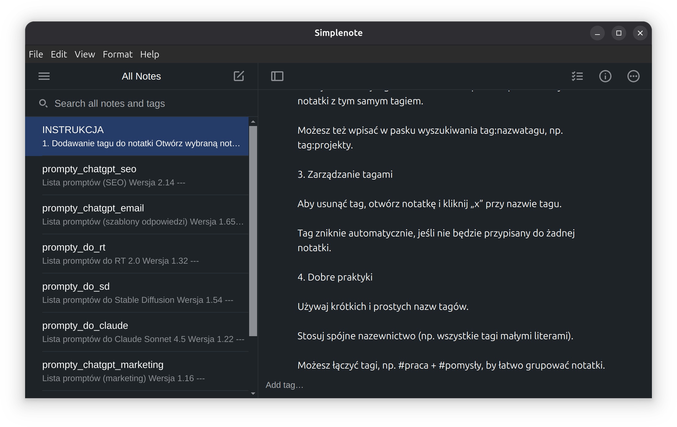The width and height of the screenshot is (677, 427).
Task: Click the line starting 'Stosuj spójne nazewnictwo'
Action: pos(435,336)
